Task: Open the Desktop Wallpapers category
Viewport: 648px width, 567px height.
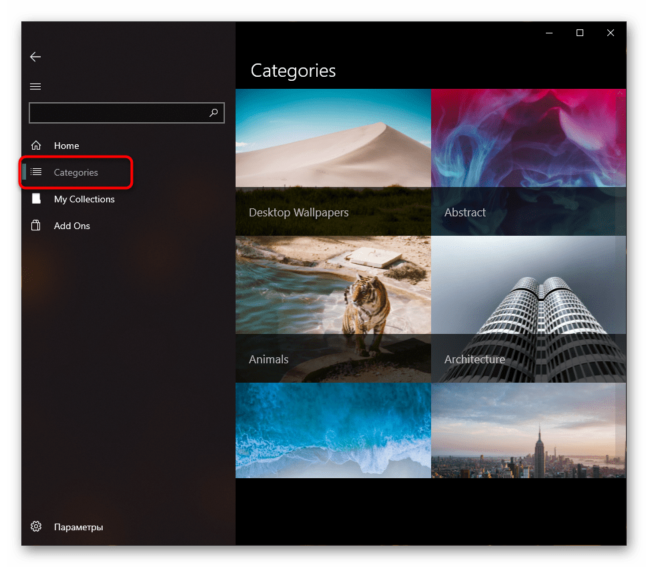Action: 333,162
